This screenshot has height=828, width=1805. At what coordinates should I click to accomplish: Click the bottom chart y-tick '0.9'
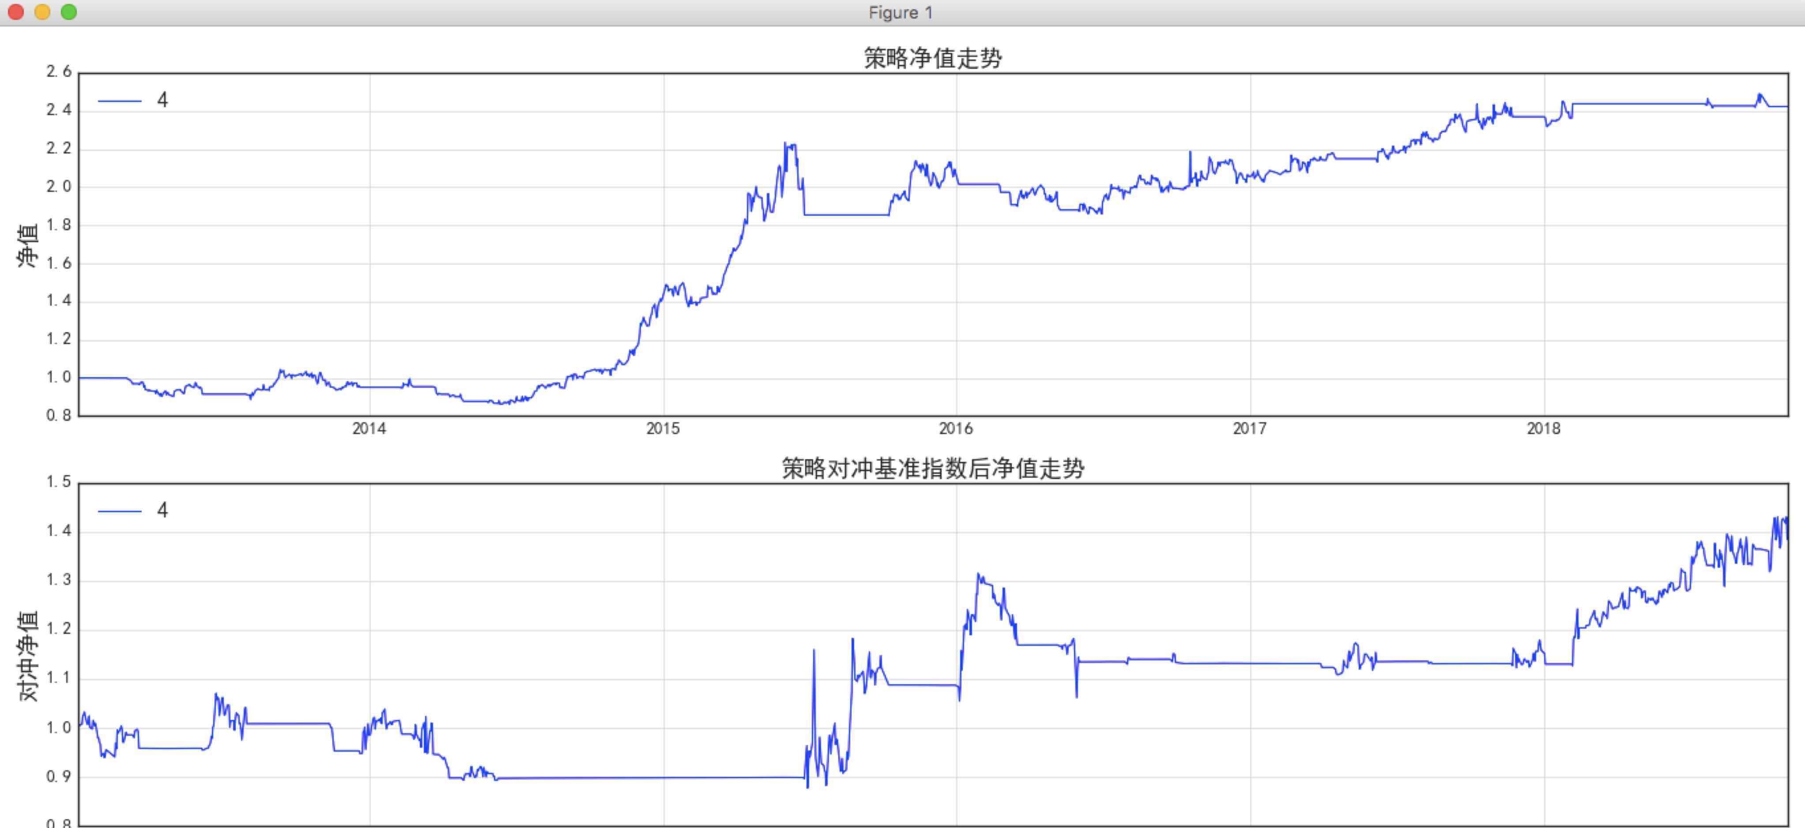(59, 777)
